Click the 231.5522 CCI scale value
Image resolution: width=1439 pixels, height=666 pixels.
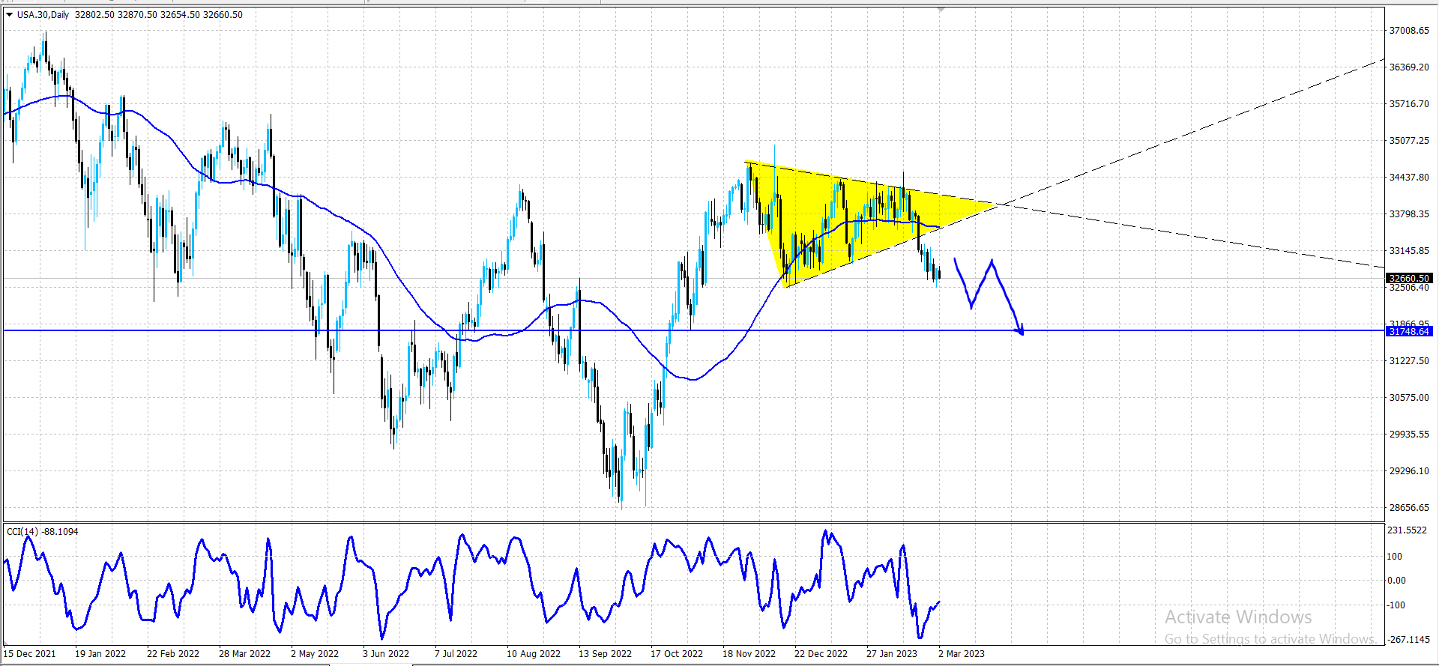(1407, 530)
